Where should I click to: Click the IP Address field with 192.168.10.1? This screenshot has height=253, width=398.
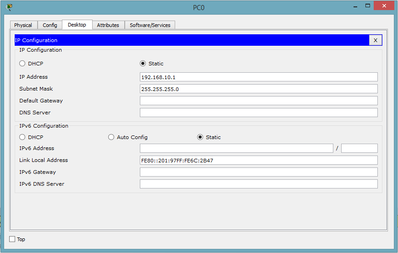tap(259, 77)
